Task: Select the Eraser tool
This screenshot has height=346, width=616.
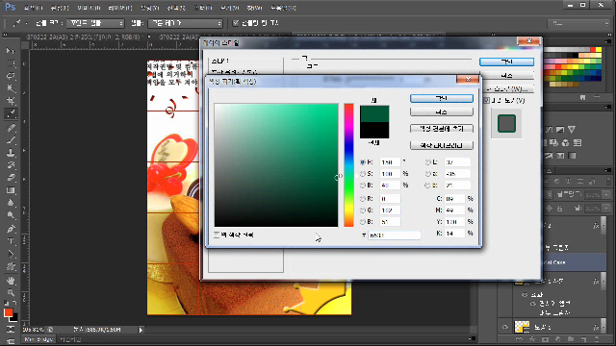Action: (11, 177)
